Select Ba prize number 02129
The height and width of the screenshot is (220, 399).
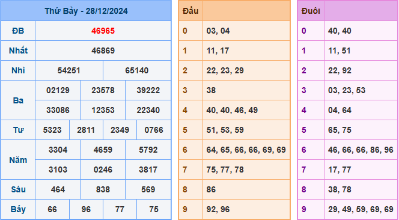[58, 90]
